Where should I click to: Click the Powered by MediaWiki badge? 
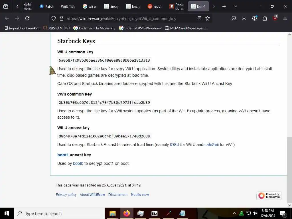[x=269, y=196]
